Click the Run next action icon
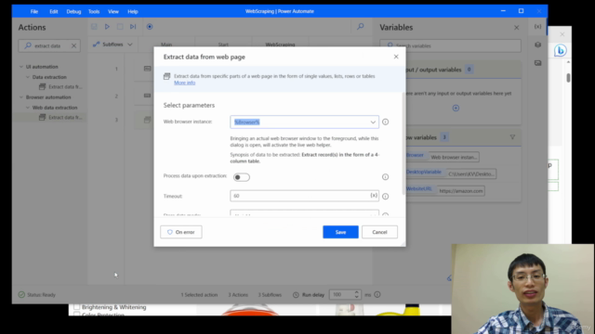Image resolution: width=595 pixels, height=334 pixels. (133, 27)
